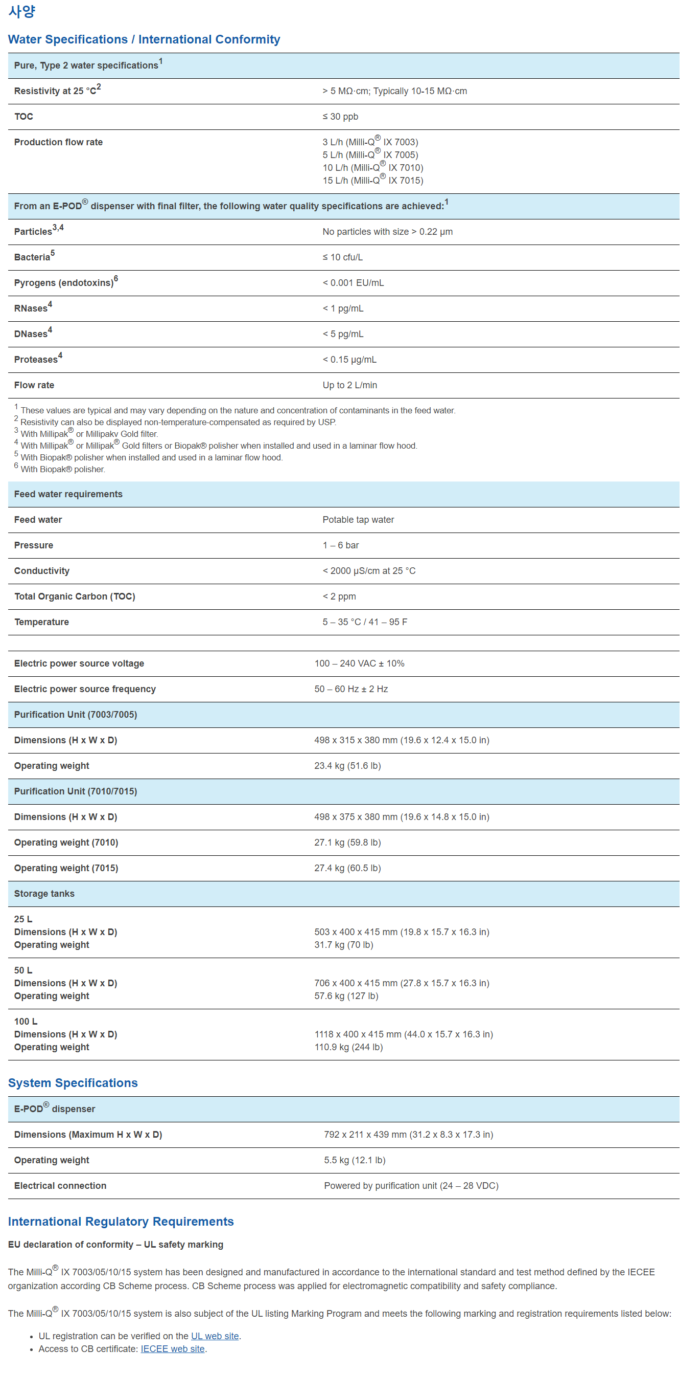
Task: Select the '< 0.15 µg/mL' value
Action: coord(349,360)
